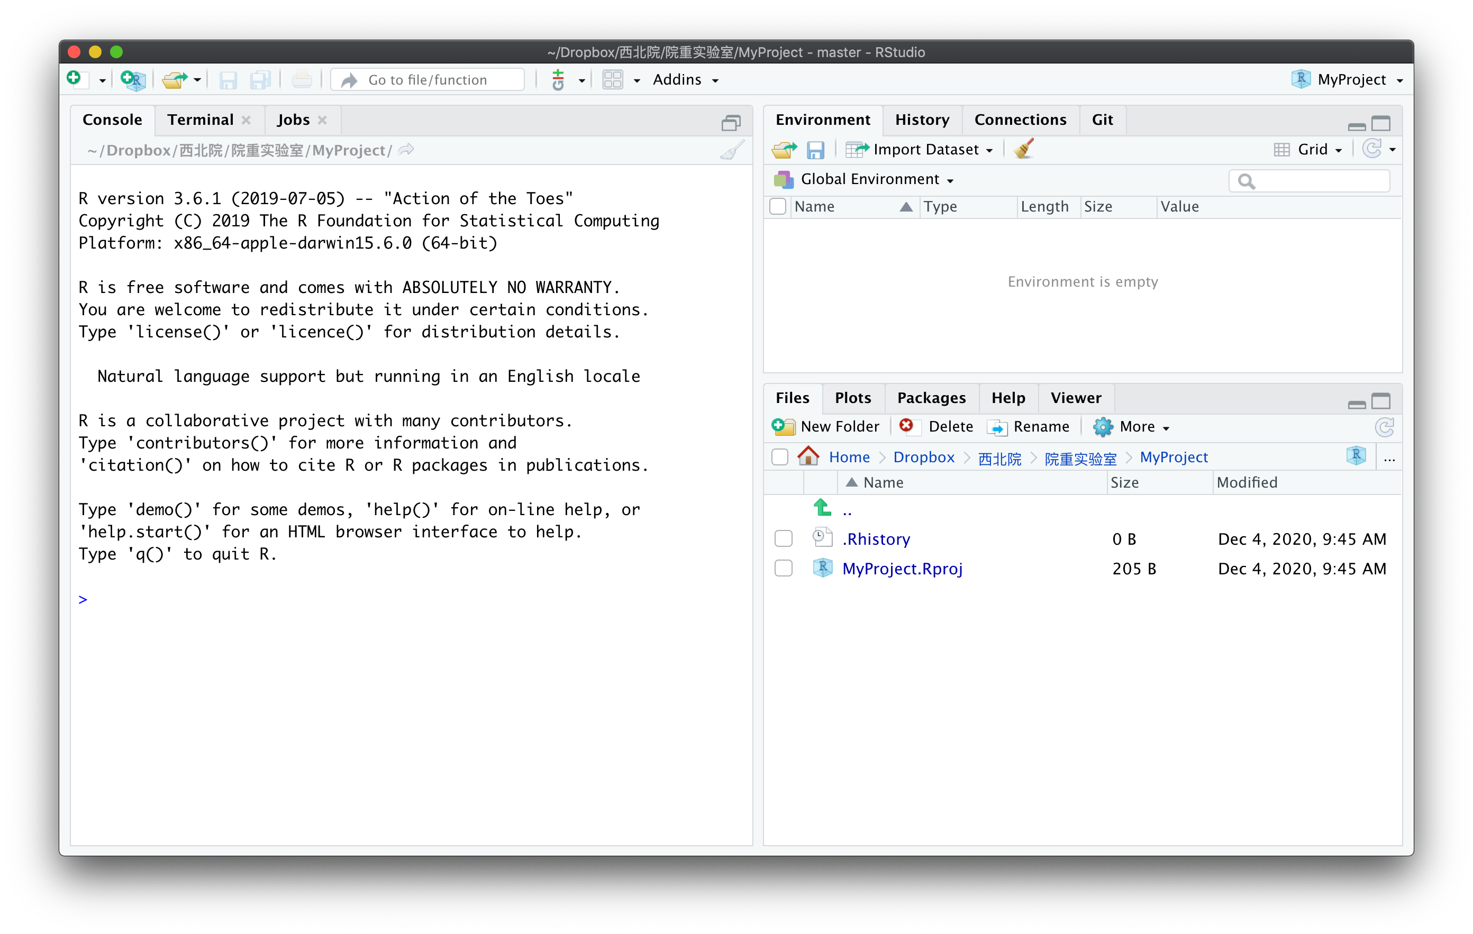1473x934 pixels.
Task: Switch to the Packages tab
Action: [931, 398]
